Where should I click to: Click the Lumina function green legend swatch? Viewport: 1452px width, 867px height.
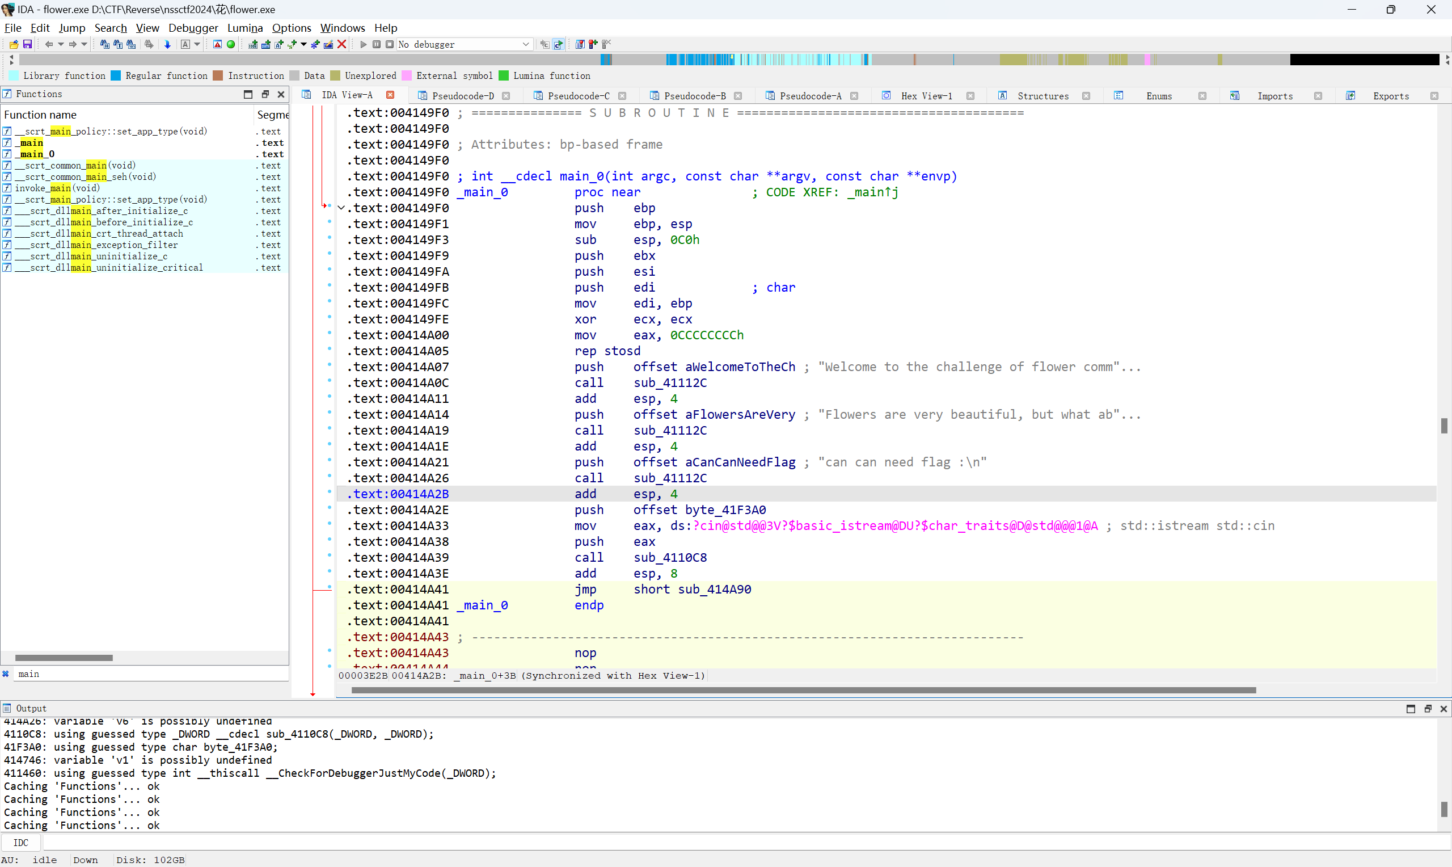503,75
